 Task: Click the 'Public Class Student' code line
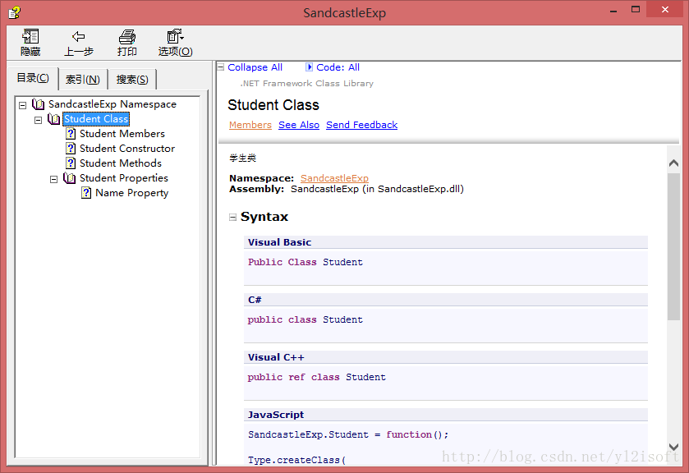click(x=305, y=262)
